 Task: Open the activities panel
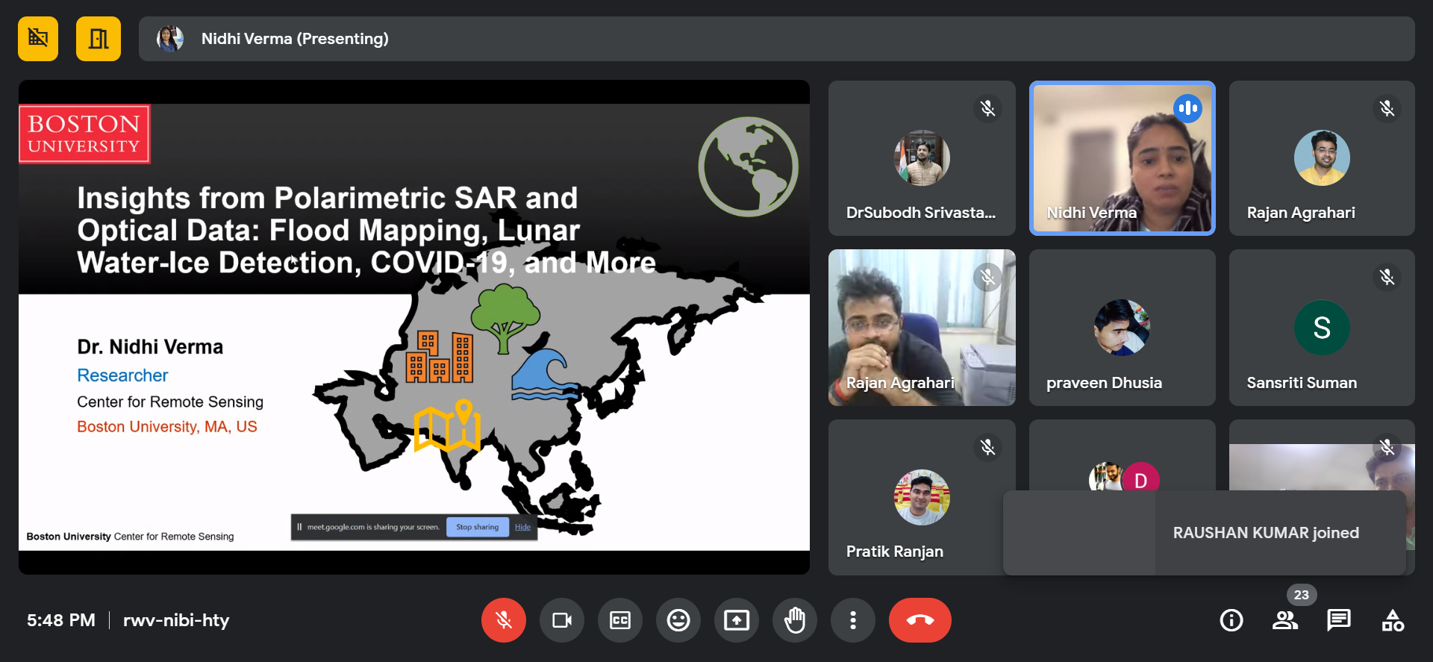coord(1393,620)
